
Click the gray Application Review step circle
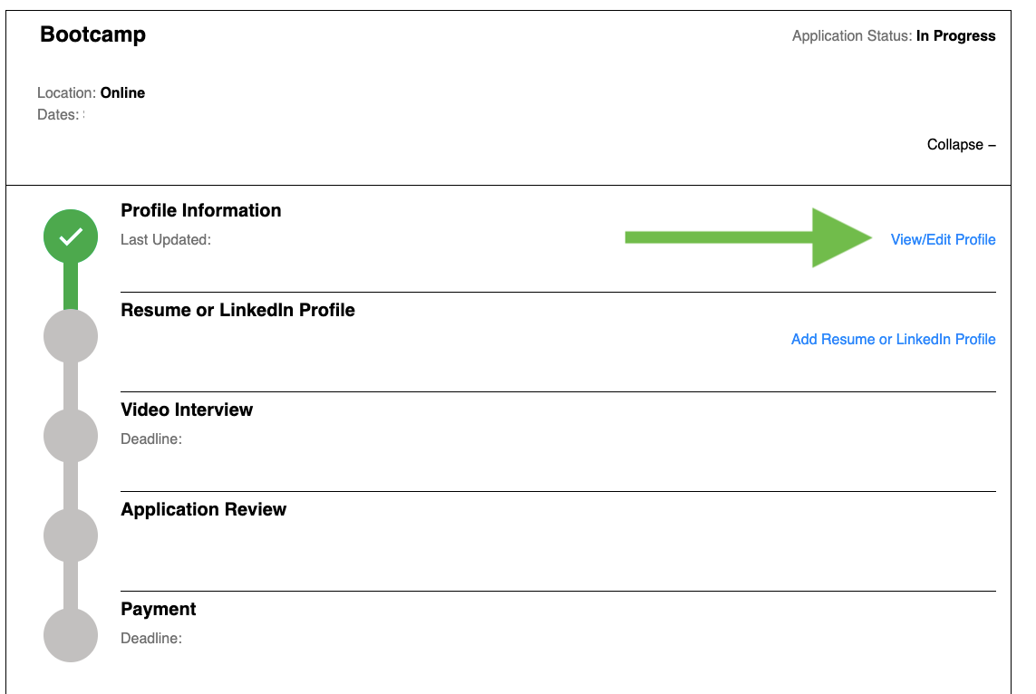tap(71, 535)
